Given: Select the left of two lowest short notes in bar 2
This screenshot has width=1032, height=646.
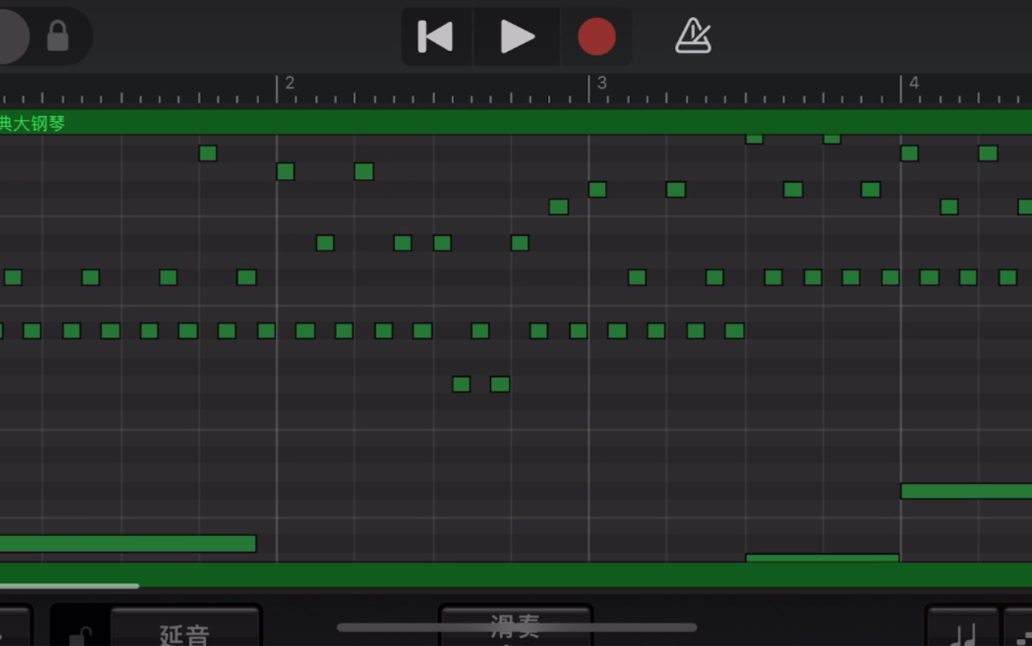Looking at the screenshot, I should pyautogui.click(x=461, y=384).
